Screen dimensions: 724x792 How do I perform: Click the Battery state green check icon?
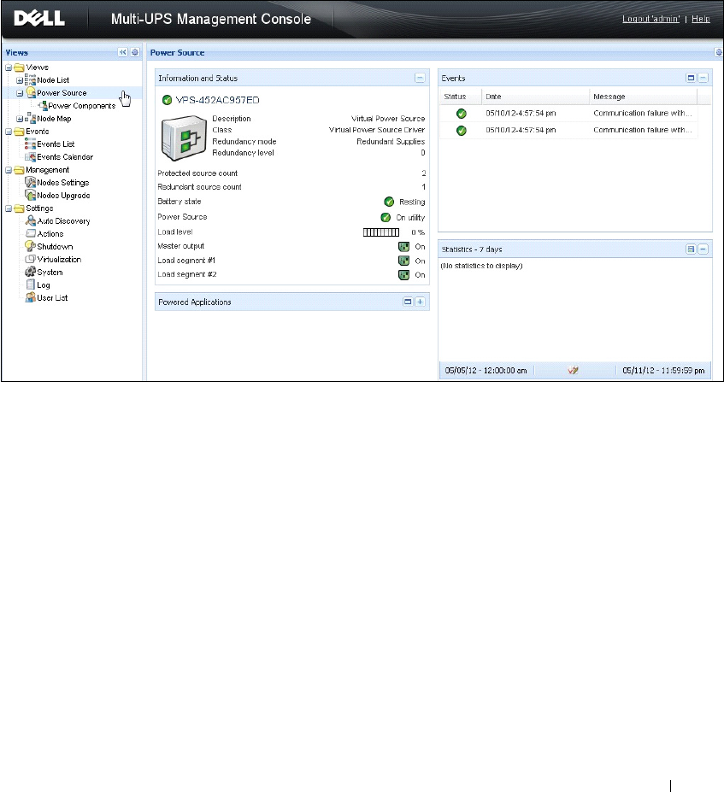tap(389, 202)
